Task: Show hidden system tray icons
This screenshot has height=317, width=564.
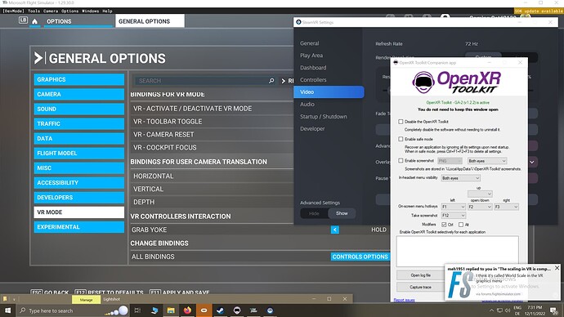Action: coord(491,310)
